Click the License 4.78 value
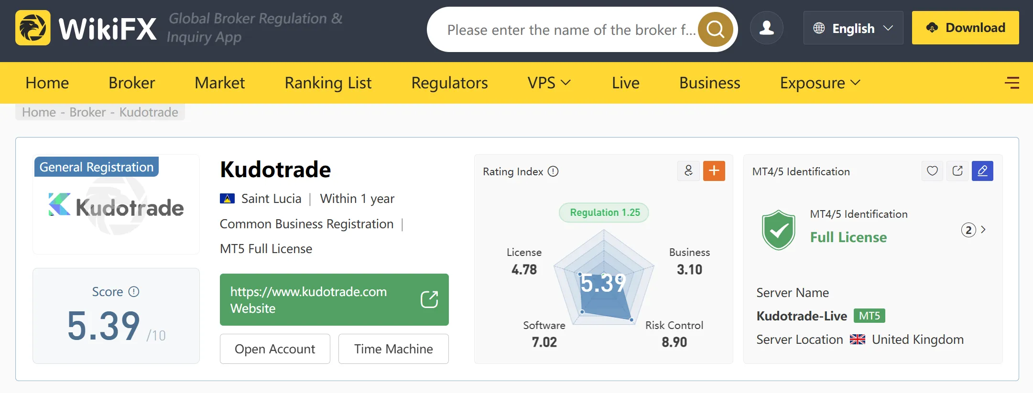The width and height of the screenshot is (1033, 393). pos(524,269)
